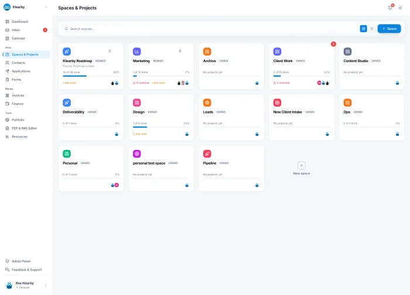
Task: Create a new space with + Space
Action: pyautogui.click(x=389, y=29)
